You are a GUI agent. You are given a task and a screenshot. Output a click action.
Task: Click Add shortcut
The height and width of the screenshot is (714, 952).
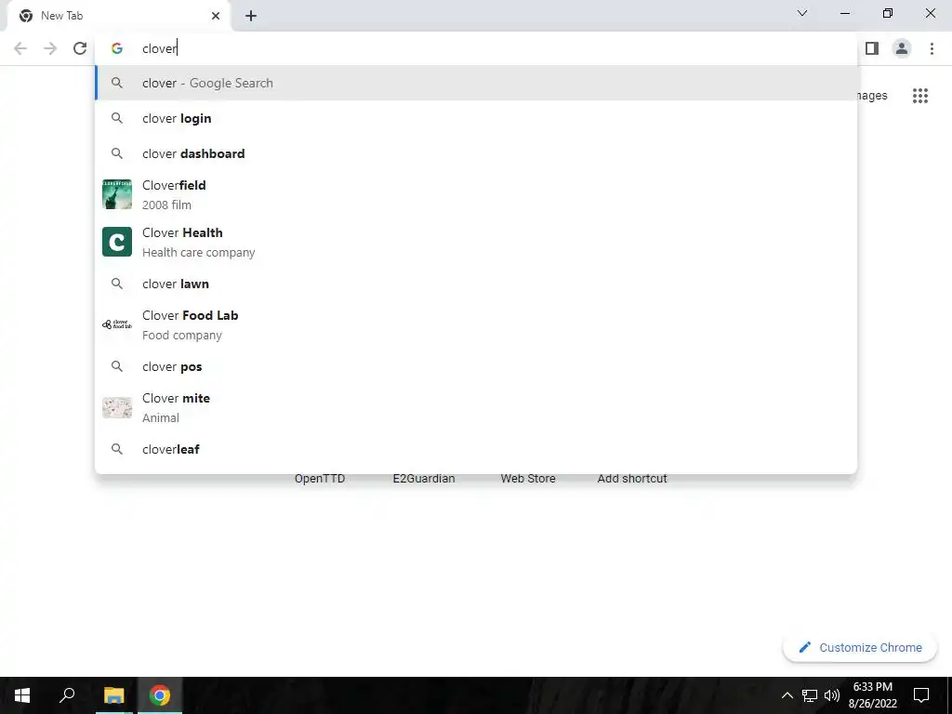pyautogui.click(x=632, y=479)
